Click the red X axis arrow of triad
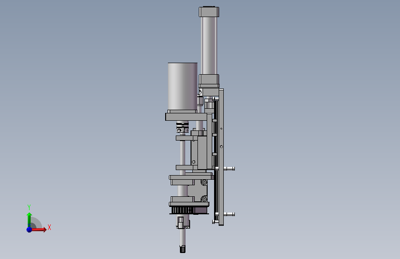 coord(39,230)
